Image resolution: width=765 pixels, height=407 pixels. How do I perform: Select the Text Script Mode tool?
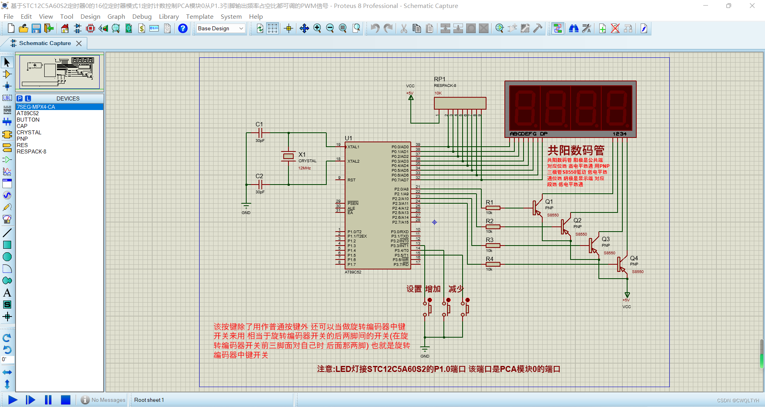point(7,110)
